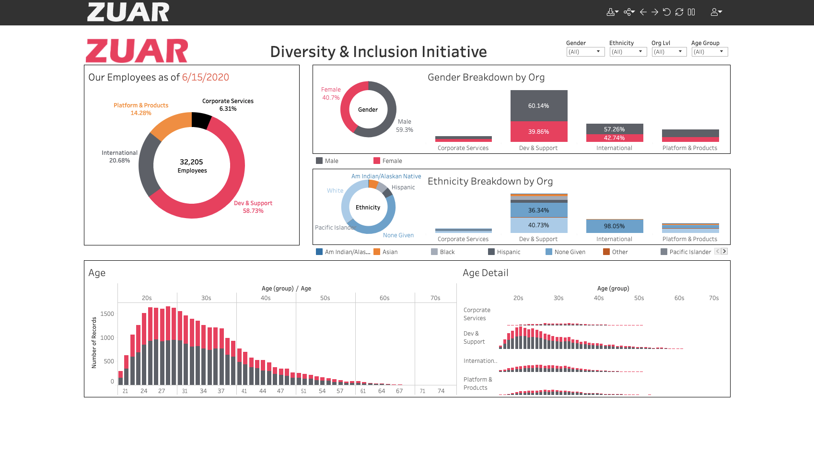Open the Age Group filter dropdown
The width and height of the screenshot is (814, 464).
(722, 51)
